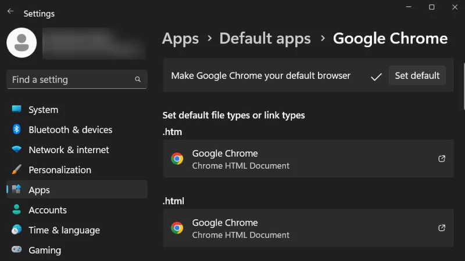Open System settings
Viewport: 465px width, 261px height.
point(77,110)
